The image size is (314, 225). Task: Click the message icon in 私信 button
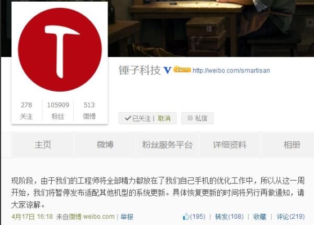190,118
